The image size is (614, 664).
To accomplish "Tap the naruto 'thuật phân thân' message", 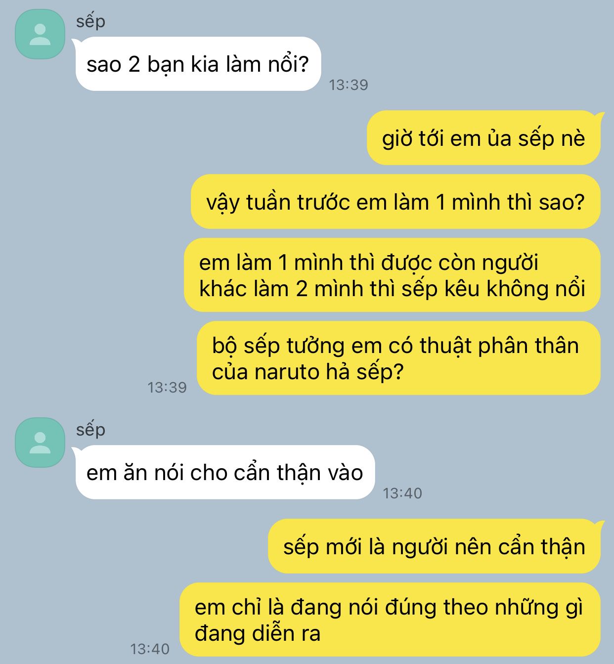I will pos(398,358).
